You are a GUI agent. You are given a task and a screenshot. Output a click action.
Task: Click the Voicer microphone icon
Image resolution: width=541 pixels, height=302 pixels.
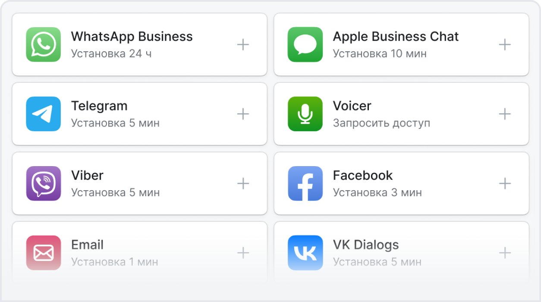pyautogui.click(x=305, y=114)
